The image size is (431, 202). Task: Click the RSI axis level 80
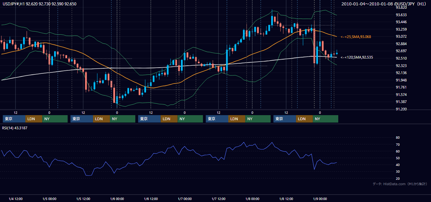[x=398, y=138]
